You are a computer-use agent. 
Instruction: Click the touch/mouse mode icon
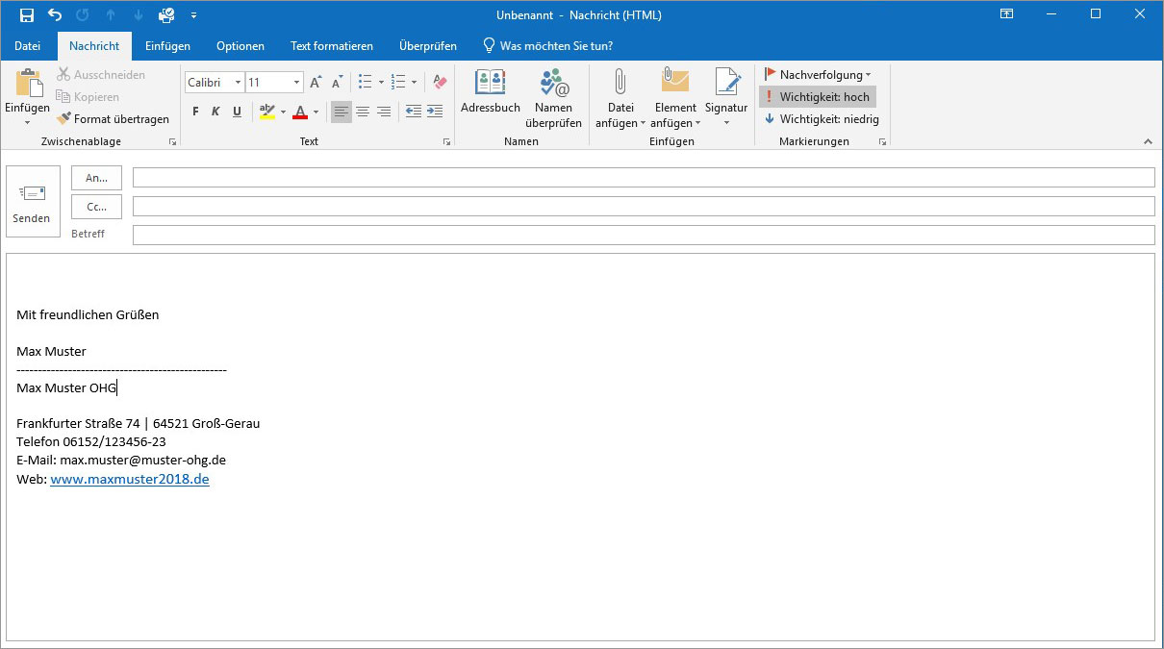tap(166, 15)
